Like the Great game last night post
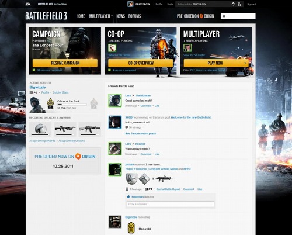 [x=157, y=106]
